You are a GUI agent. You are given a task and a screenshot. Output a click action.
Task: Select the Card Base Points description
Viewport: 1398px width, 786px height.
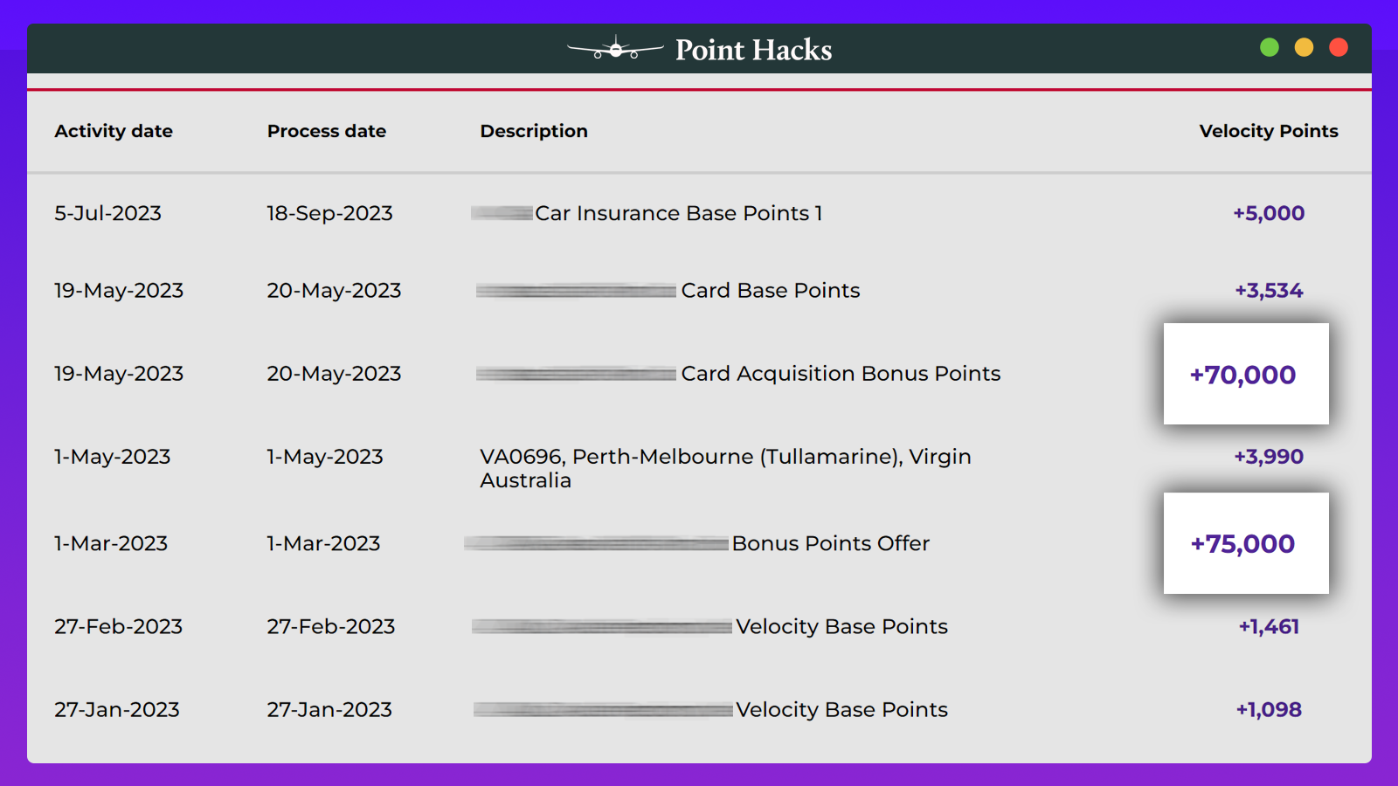(x=771, y=291)
